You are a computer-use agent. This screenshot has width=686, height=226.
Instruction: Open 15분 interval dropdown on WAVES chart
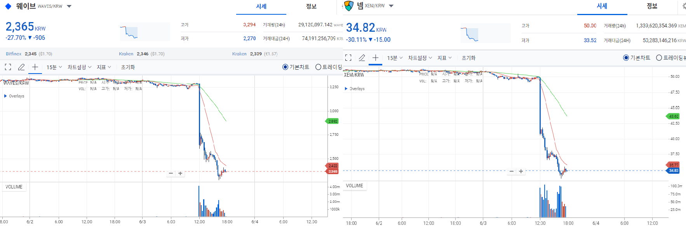pos(54,67)
